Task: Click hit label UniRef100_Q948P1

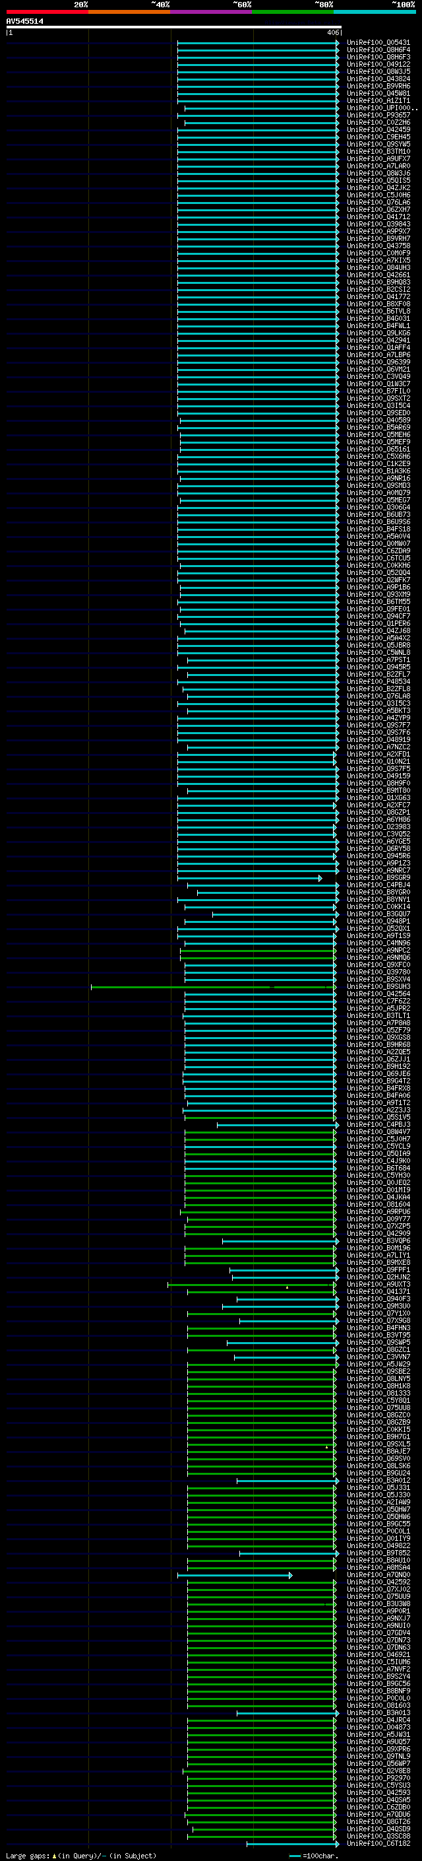Action: point(378,921)
